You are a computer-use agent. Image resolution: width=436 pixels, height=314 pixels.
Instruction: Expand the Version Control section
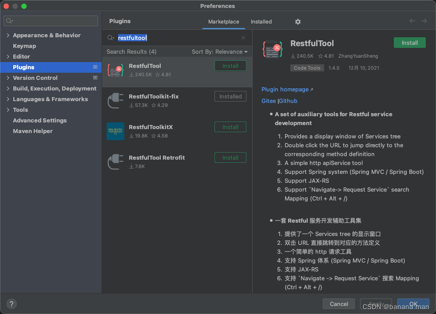click(x=8, y=78)
